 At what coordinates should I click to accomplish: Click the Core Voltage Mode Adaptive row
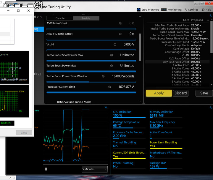[177, 45]
